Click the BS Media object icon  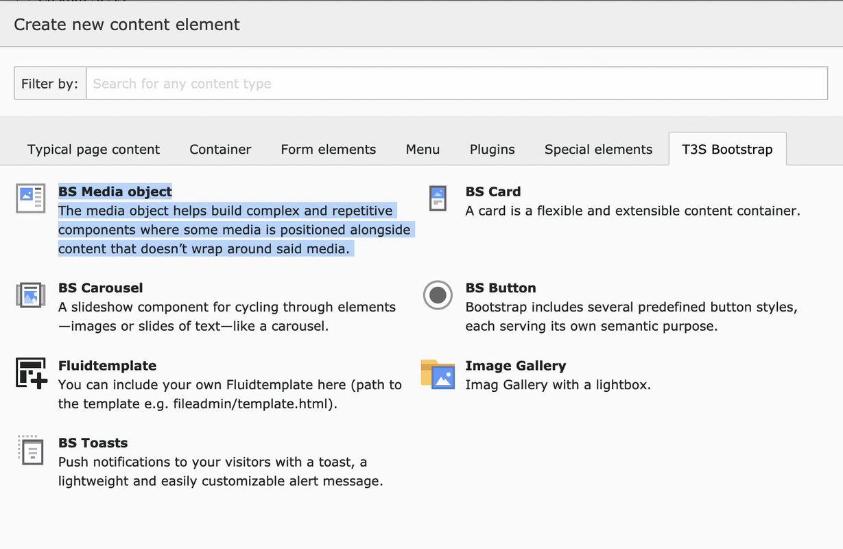[30, 198]
